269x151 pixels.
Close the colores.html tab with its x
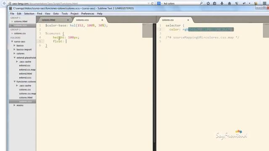(68, 20)
